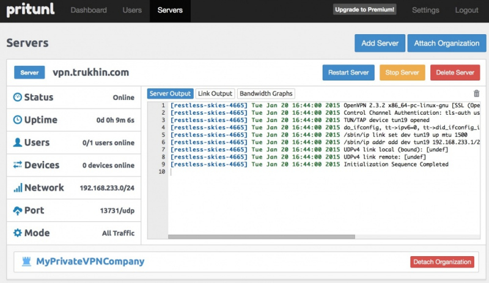
Task: Click the Mode gear icon
Action: point(18,233)
